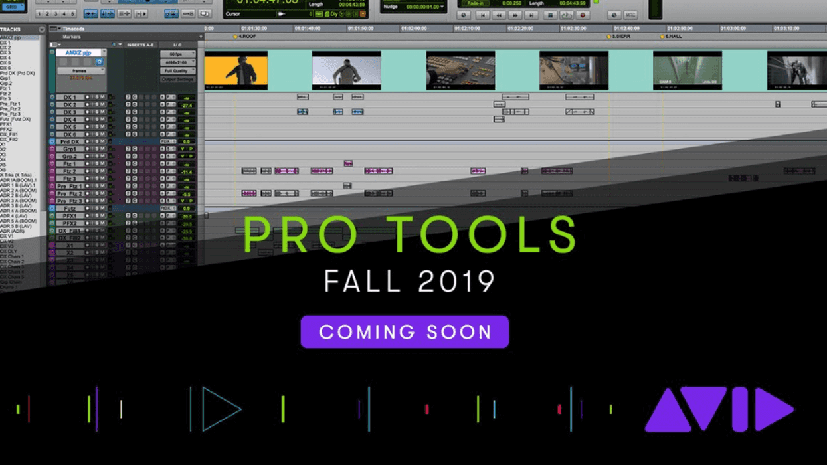Solo the Futz track
This screenshot has height=465, width=827.
pos(98,209)
